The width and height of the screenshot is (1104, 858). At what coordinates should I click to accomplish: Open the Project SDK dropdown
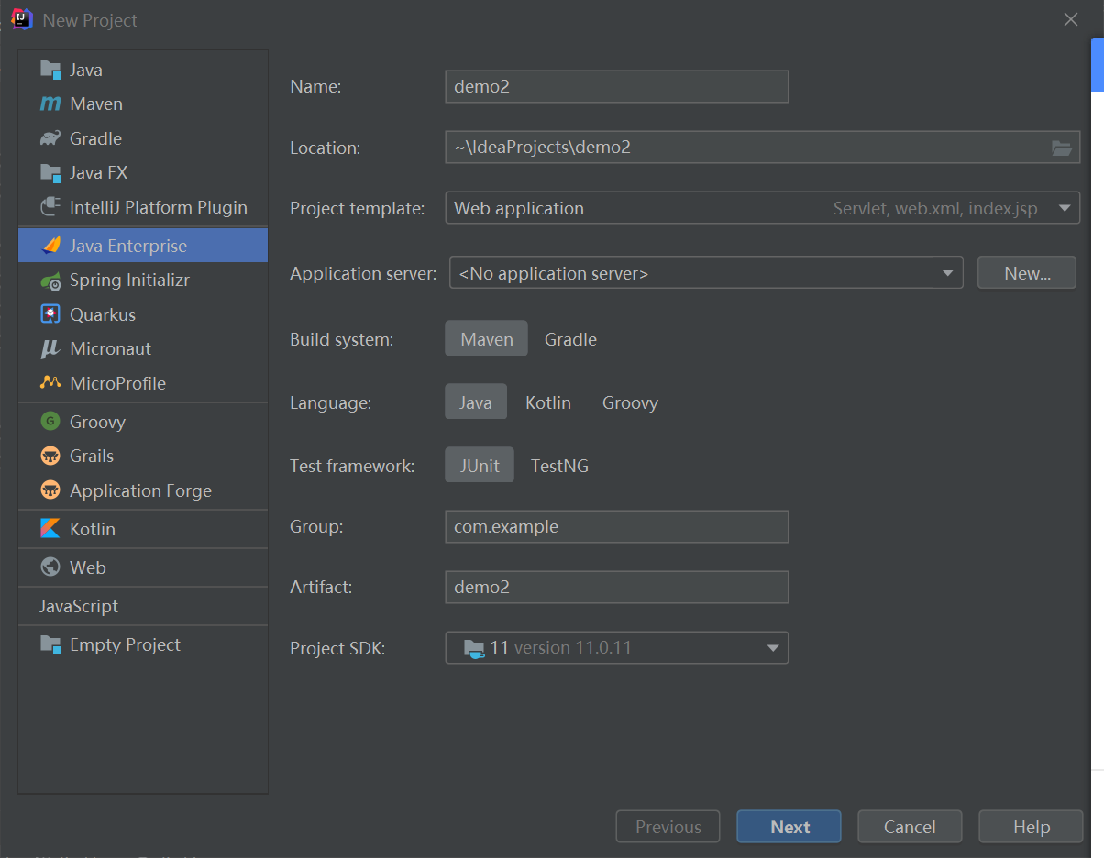click(x=772, y=648)
